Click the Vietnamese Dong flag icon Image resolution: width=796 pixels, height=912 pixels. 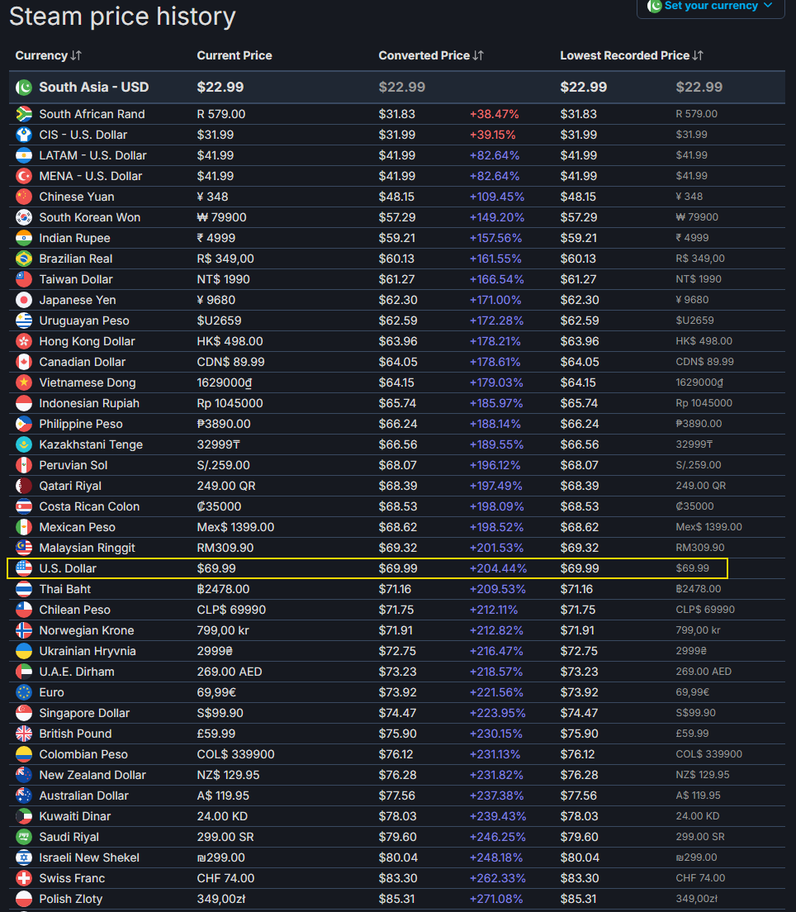[24, 382]
